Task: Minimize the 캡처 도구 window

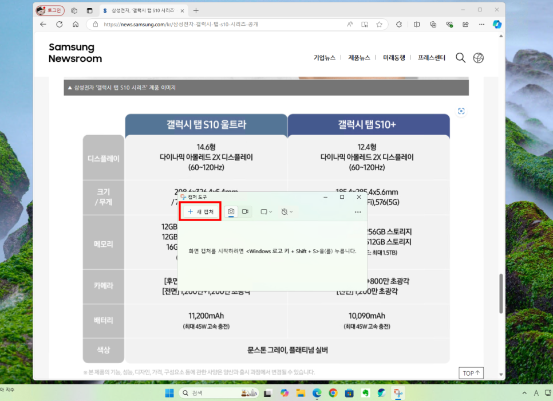Action: (325, 197)
